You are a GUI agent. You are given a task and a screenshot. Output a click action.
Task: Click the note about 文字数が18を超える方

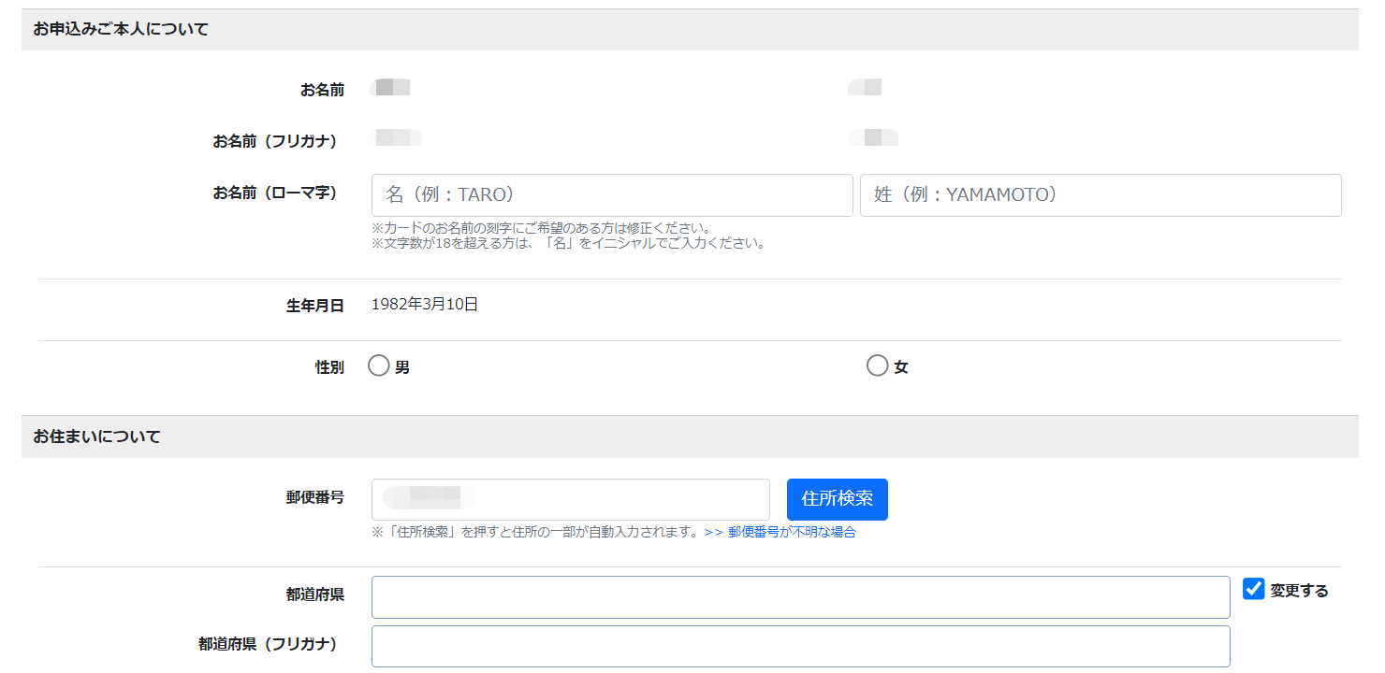pos(569,244)
